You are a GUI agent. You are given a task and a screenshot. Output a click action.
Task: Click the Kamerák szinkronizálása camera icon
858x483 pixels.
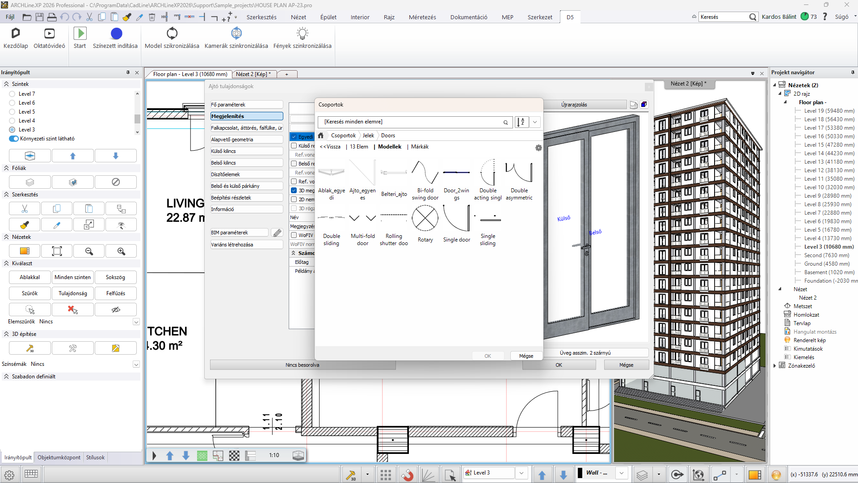pos(236,34)
